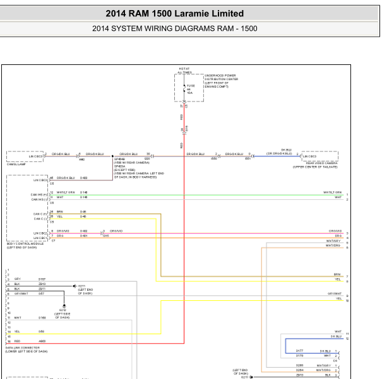382x379 pixels.
Task: Click the FUSE 44 10A symbol
Action: (184, 89)
